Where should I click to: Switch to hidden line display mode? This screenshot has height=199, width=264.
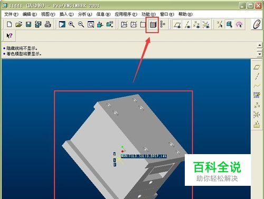[x=134, y=24]
